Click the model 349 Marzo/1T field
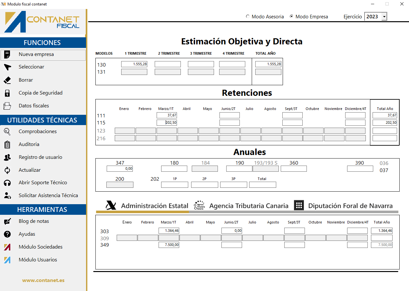Screen dimensions: 409x291 169,245
